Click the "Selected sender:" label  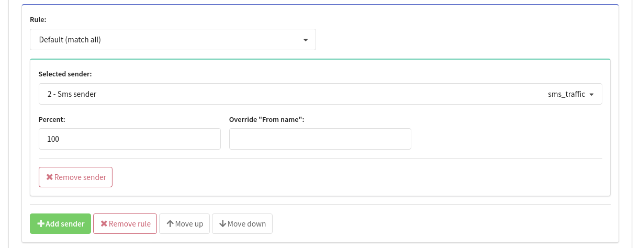tap(65, 74)
